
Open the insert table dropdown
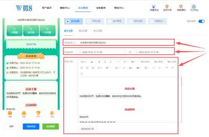tap(146, 68)
